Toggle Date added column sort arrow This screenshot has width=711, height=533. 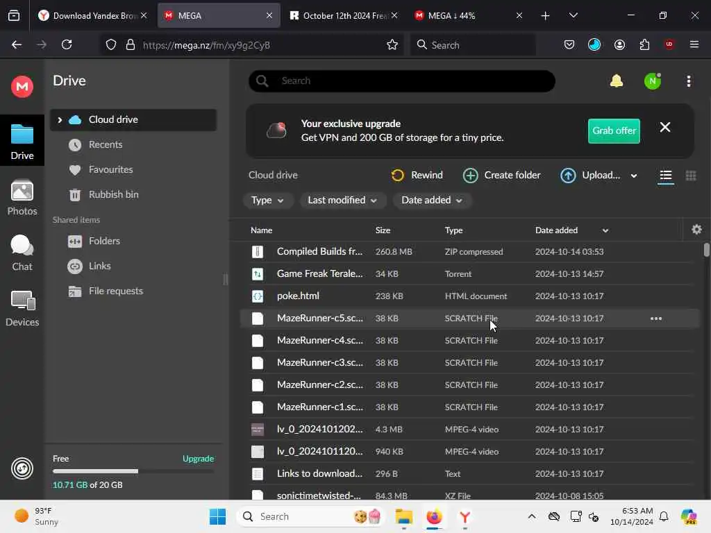(605, 230)
